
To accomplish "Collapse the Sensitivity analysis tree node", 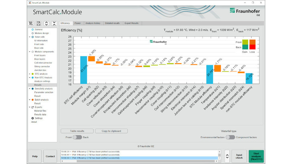I will coord(30,89).
